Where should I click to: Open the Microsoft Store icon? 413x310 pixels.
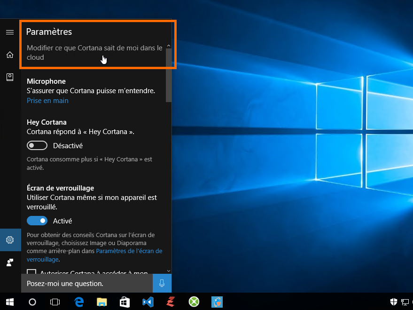click(125, 302)
